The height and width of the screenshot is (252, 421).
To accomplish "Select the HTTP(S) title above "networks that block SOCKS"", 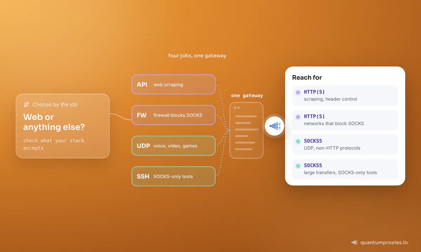I will tap(314, 117).
